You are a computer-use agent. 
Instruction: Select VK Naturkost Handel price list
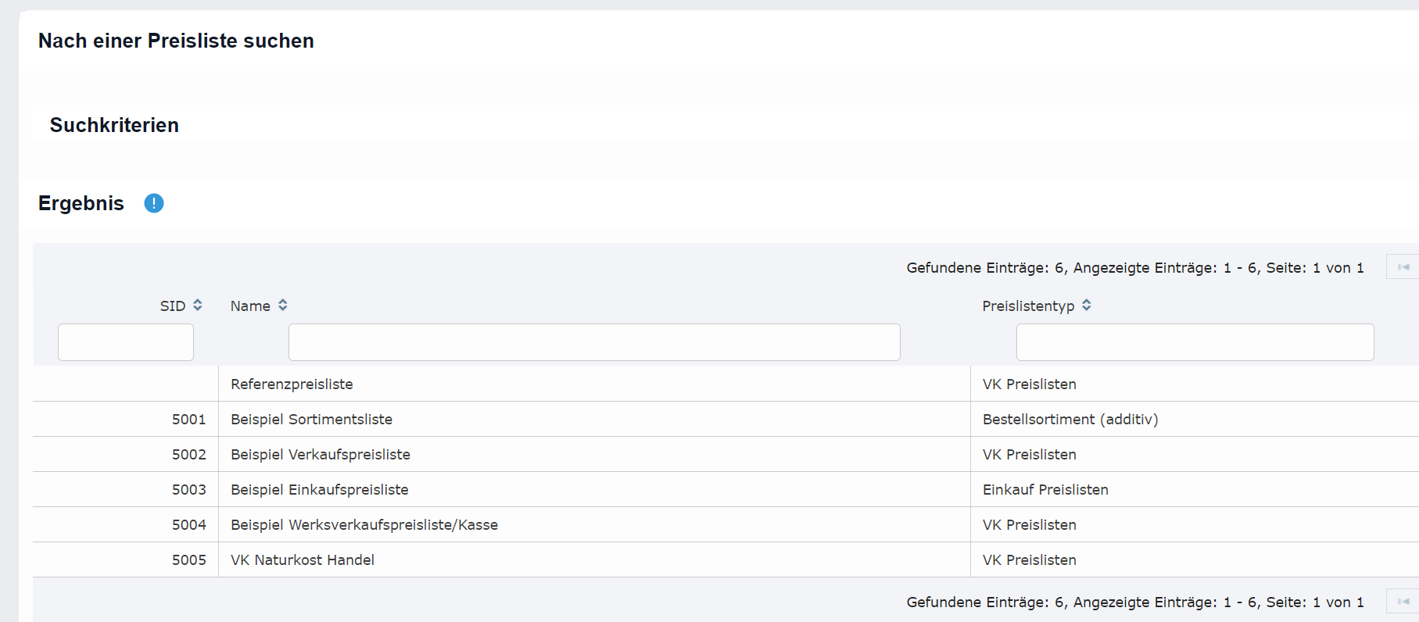pos(303,560)
